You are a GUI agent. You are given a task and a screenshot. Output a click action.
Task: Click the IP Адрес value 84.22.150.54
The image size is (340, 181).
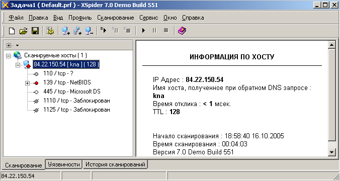[205, 80]
